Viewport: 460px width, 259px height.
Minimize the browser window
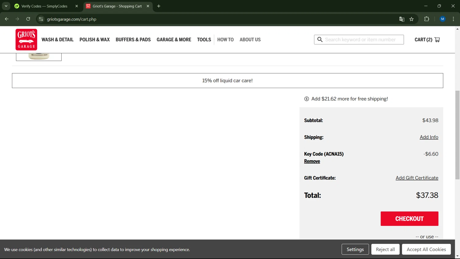[426, 6]
